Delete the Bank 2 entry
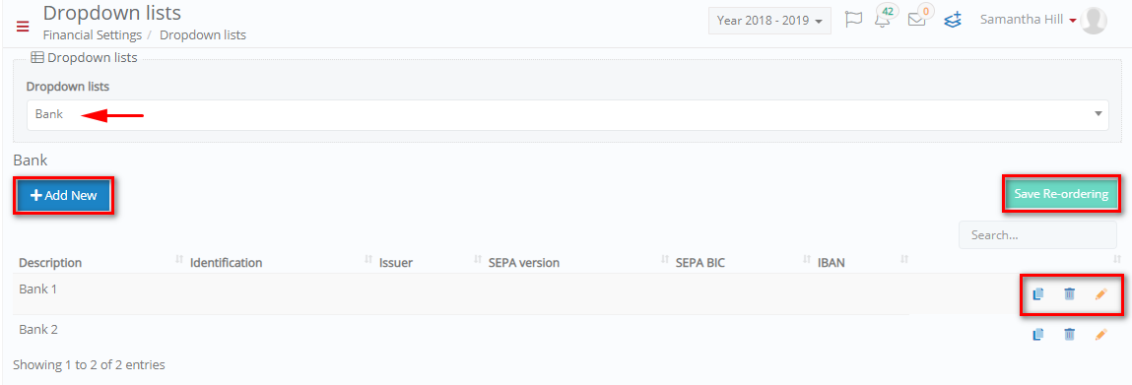Viewport: 1132px width, 385px height. click(1069, 334)
